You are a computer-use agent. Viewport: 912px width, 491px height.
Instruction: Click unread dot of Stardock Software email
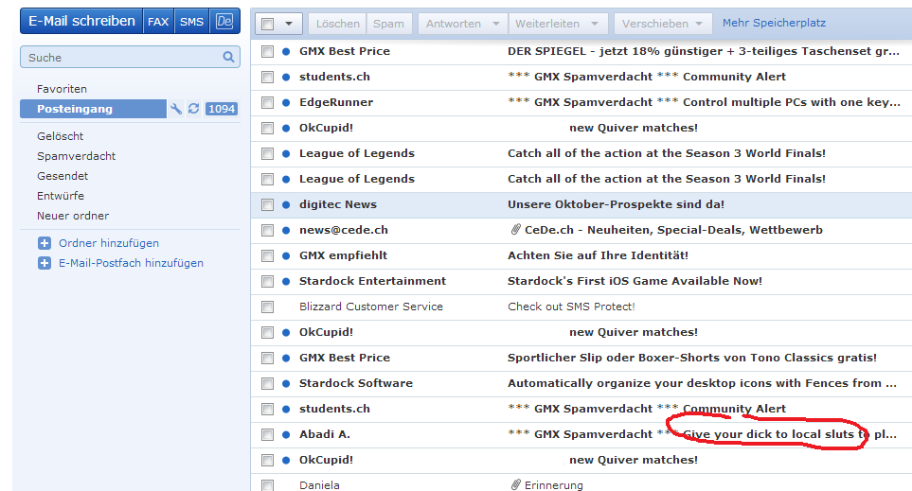[286, 383]
